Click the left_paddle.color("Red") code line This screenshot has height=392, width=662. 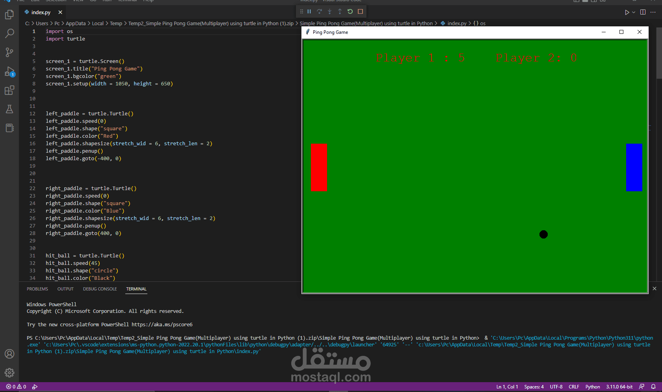coord(82,136)
